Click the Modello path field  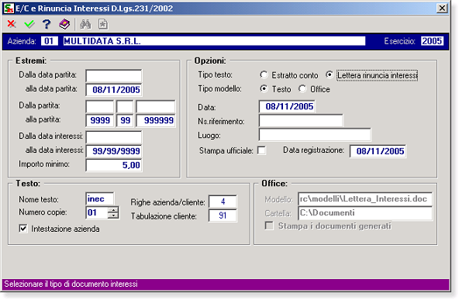coord(365,199)
